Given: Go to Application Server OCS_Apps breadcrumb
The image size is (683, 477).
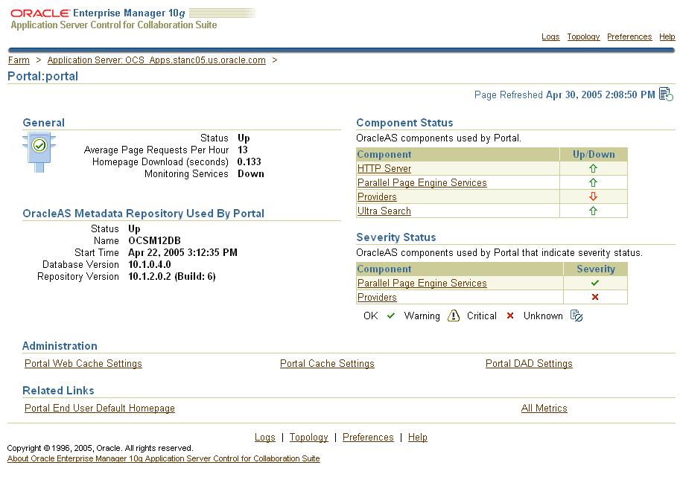Looking at the screenshot, I should click(156, 60).
